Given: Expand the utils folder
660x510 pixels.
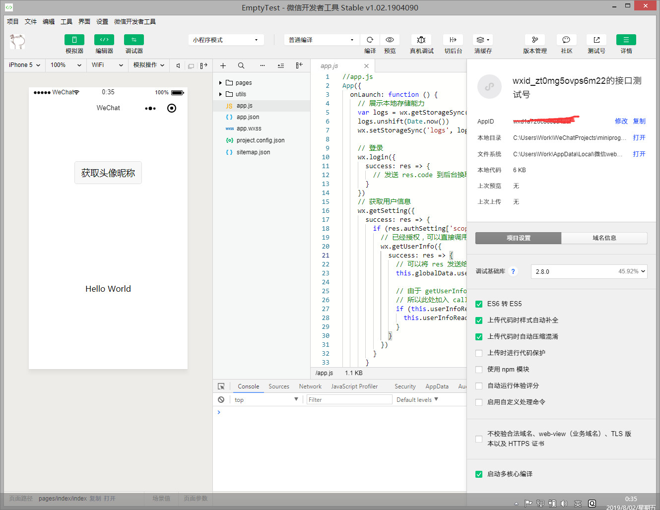Looking at the screenshot, I should coord(220,94).
